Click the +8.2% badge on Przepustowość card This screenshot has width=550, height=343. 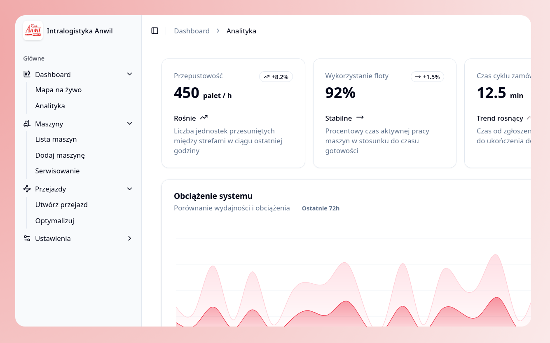click(x=276, y=77)
